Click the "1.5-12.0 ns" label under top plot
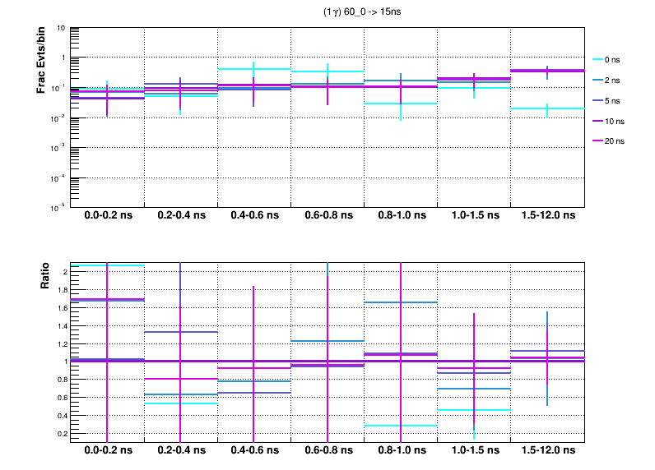The width and height of the screenshot is (655, 470). pyautogui.click(x=548, y=216)
